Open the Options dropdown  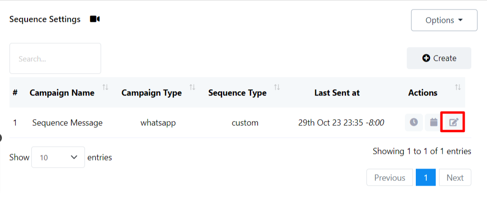(444, 20)
